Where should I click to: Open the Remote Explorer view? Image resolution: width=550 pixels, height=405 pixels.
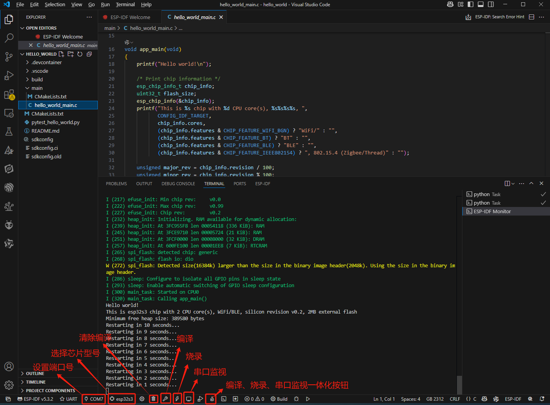coord(9,113)
